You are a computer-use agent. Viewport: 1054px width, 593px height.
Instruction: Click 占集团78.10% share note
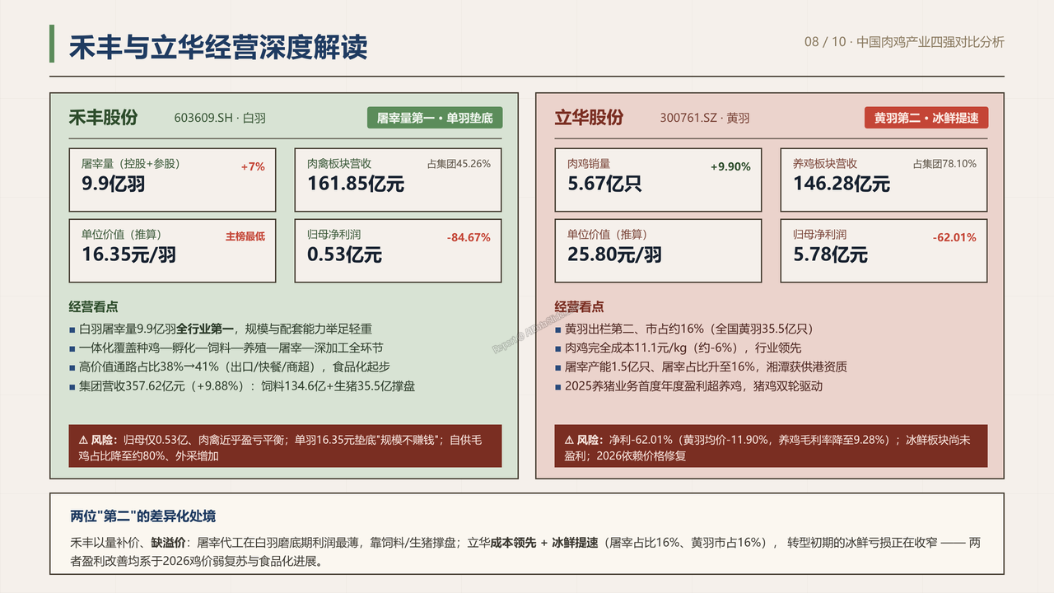(944, 164)
